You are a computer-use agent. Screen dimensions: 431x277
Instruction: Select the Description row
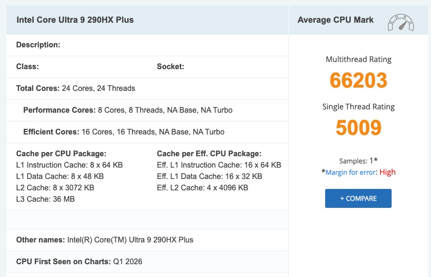37,45
